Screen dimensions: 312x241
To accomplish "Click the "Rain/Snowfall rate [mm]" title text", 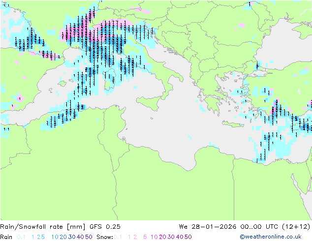I will [43, 227].
